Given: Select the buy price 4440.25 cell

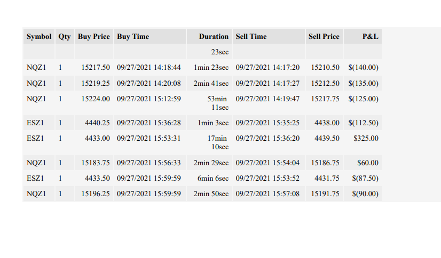Looking at the screenshot, I should tap(94, 123).
